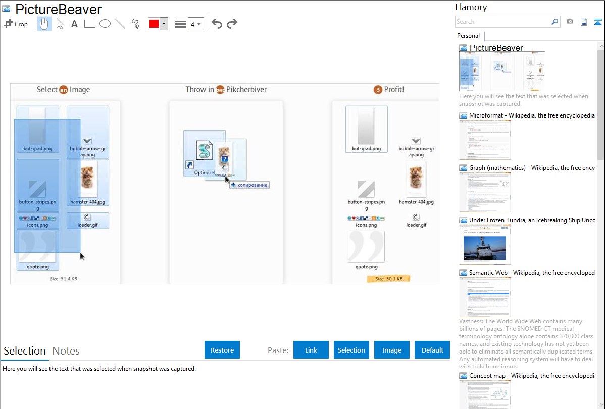This screenshot has width=605, height=409.
Task: Paste as Image
Action: click(391, 350)
